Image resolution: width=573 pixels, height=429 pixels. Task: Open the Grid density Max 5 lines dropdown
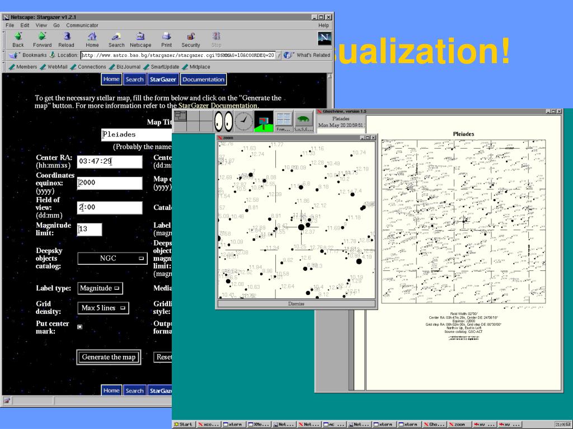pyautogui.click(x=103, y=308)
